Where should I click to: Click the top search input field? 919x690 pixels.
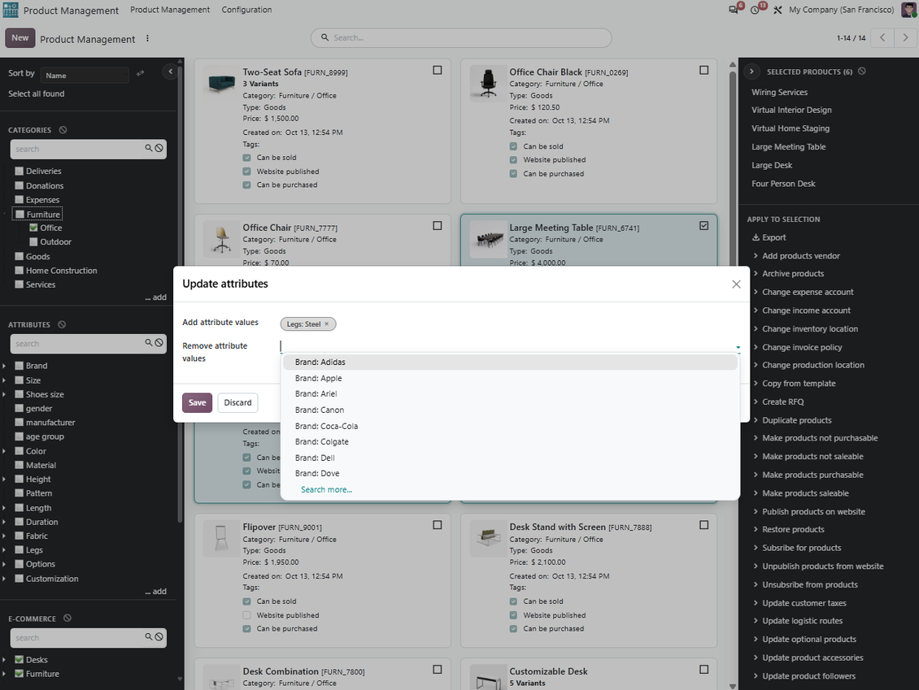click(x=461, y=37)
